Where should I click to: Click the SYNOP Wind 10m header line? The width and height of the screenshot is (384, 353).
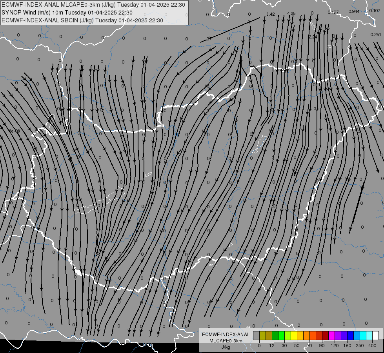point(67,13)
